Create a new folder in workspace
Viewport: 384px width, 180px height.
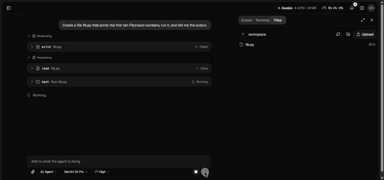click(348, 34)
